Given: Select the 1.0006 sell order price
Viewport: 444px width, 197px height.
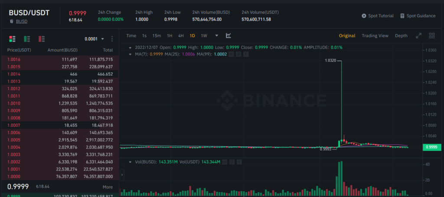Looking at the screenshot, I should (x=14, y=132).
